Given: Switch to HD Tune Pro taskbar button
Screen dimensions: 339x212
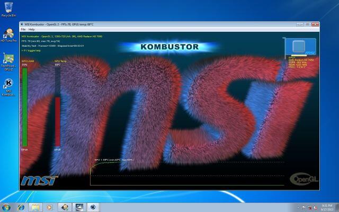Looking at the screenshot, I should [65, 207].
